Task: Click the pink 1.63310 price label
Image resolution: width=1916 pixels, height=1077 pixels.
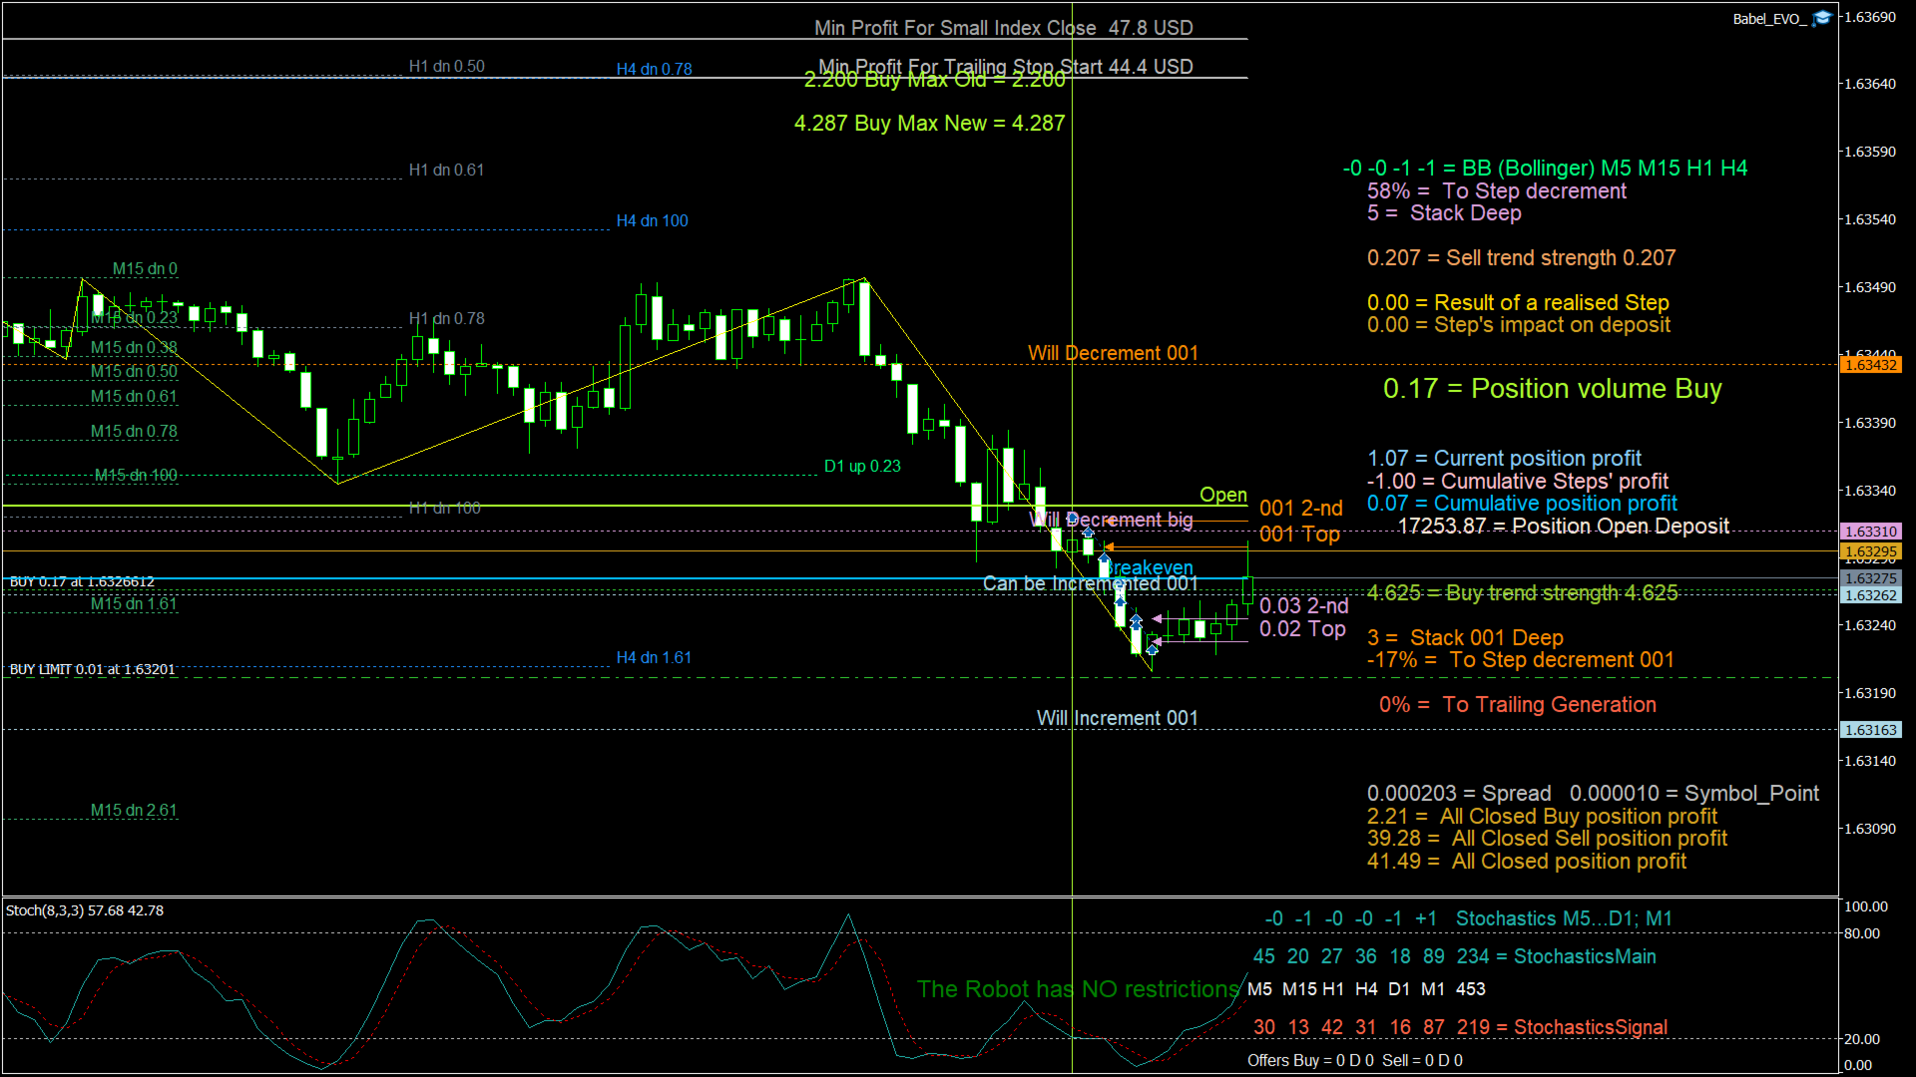Action: (x=1871, y=532)
